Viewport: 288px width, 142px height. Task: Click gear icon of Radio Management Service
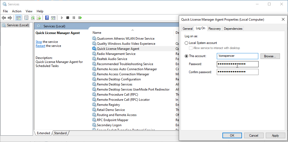[x=94, y=54]
